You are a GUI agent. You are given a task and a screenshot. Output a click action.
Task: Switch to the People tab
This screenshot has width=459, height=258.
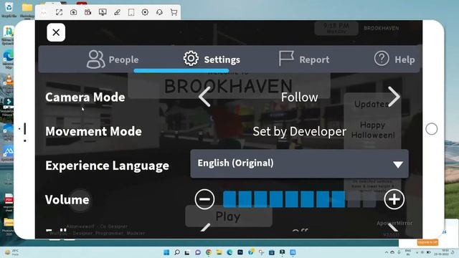(x=113, y=59)
